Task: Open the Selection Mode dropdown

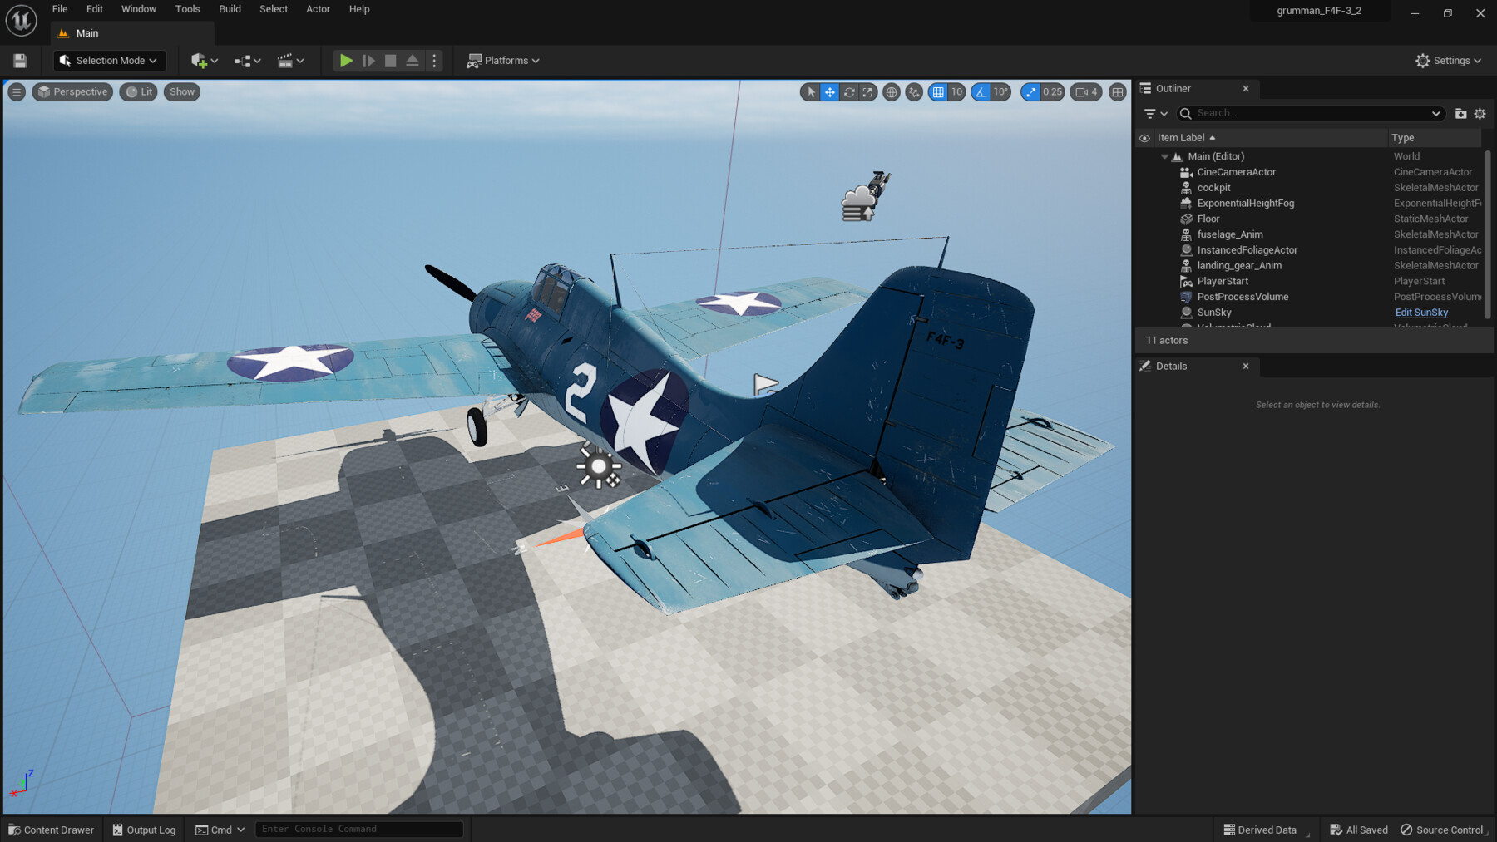Action: click(110, 61)
